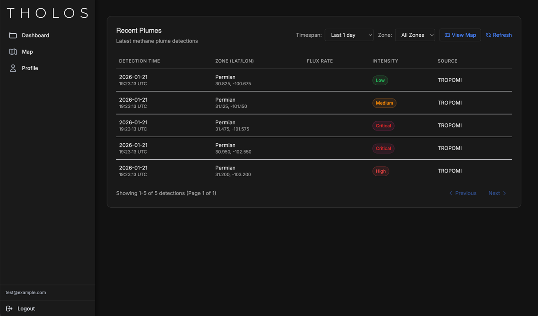Viewport: 538px width, 316px height.
Task: Select the Dashboard icon in sidebar
Action: coord(13,35)
